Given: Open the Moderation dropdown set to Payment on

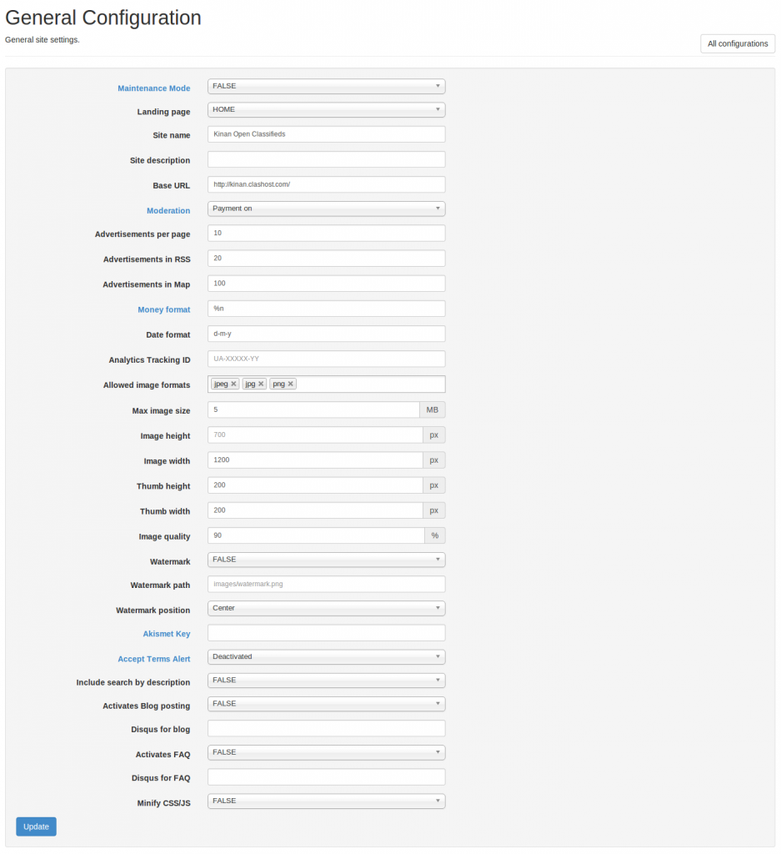Looking at the screenshot, I should (326, 208).
